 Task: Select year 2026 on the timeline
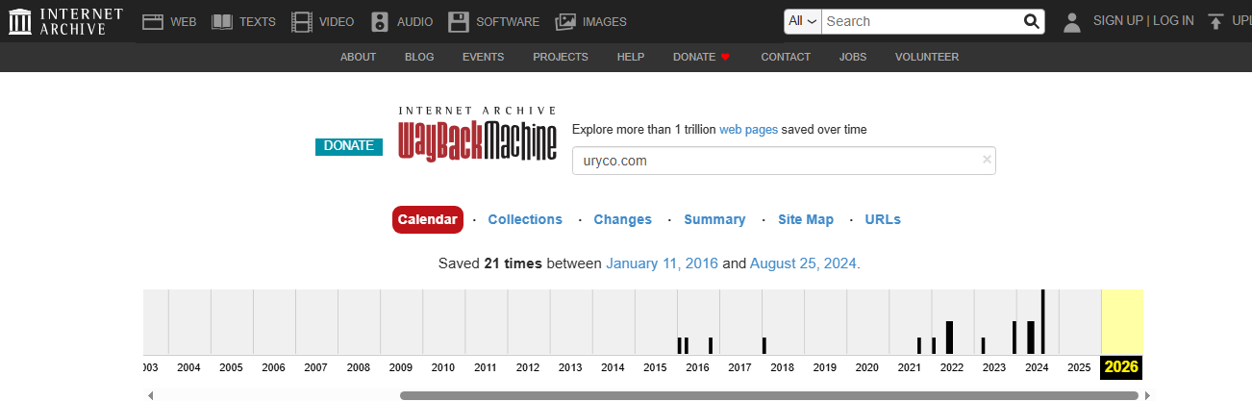click(x=1122, y=366)
